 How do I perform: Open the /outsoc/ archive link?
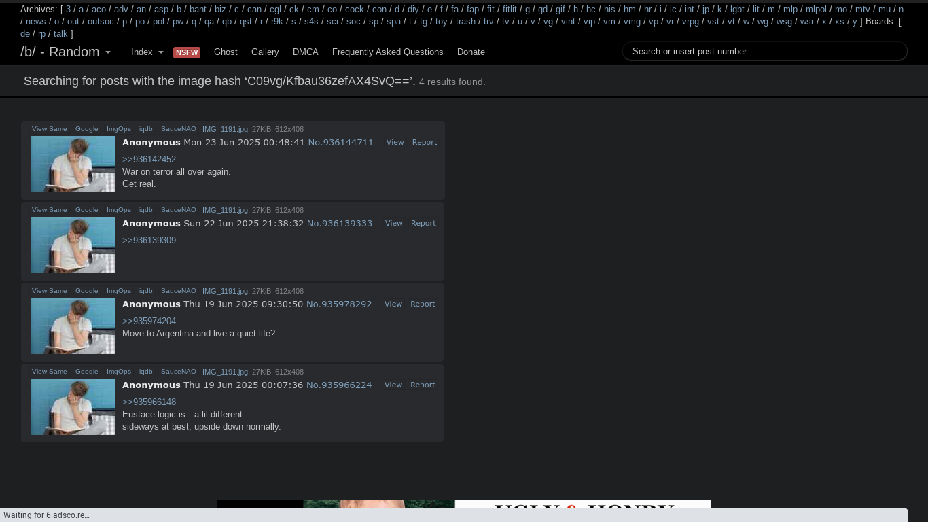click(x=101, y=22)
